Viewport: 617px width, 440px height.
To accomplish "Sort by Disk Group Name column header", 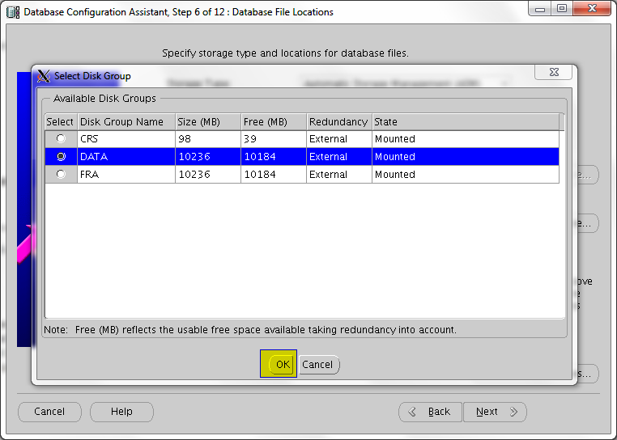I will pos(126,122).
